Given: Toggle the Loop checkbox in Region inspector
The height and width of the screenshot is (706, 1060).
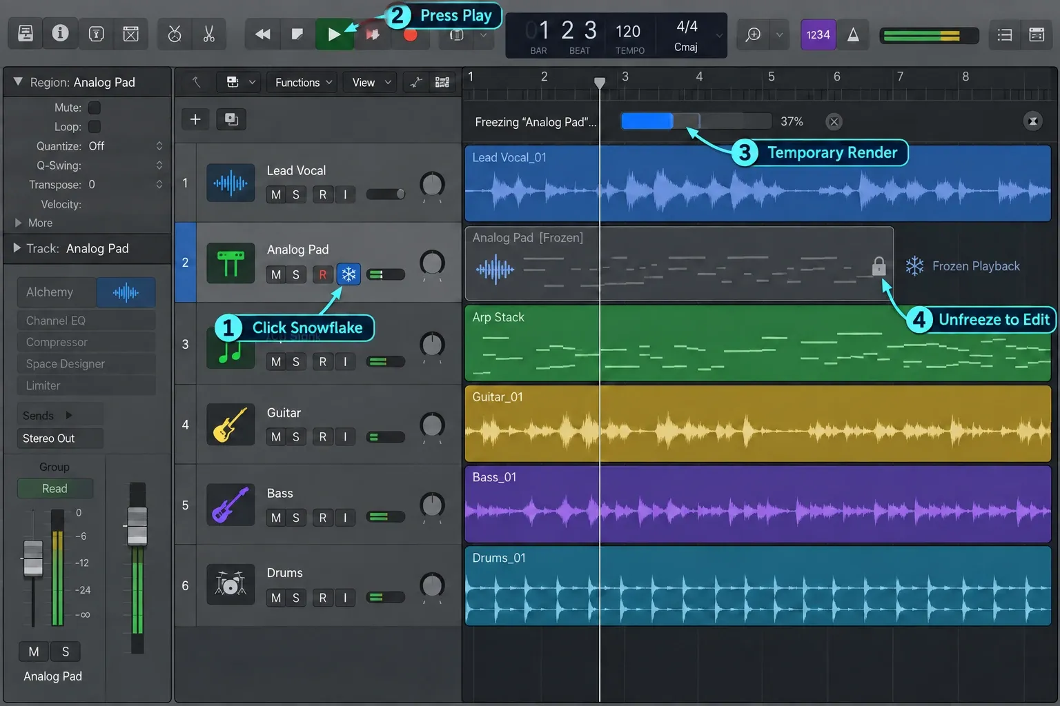Looking at the screenshot, I should point(95,127).
